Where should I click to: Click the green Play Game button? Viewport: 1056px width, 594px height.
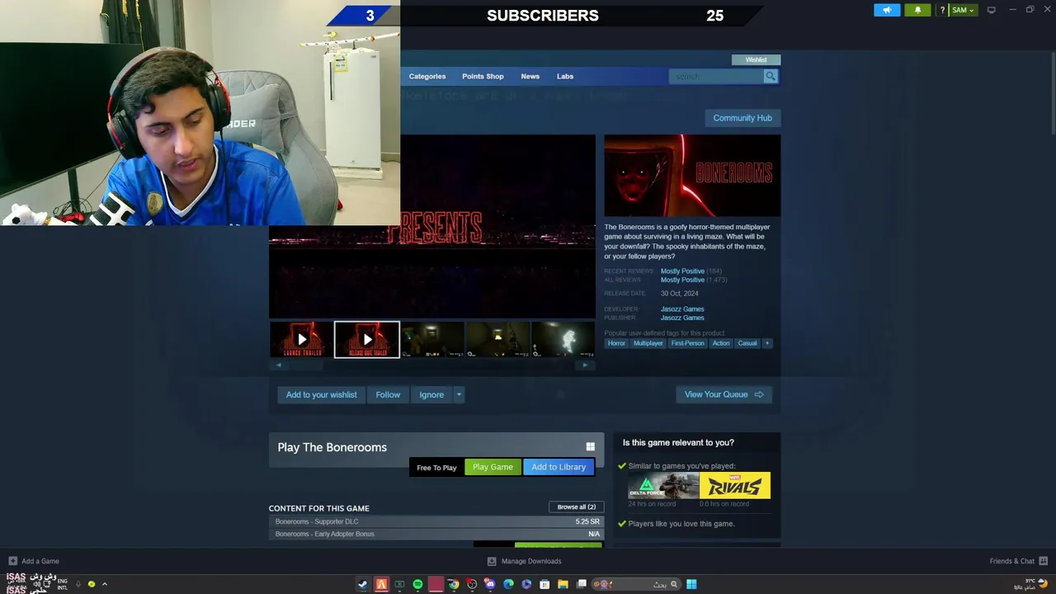(493, 467)
